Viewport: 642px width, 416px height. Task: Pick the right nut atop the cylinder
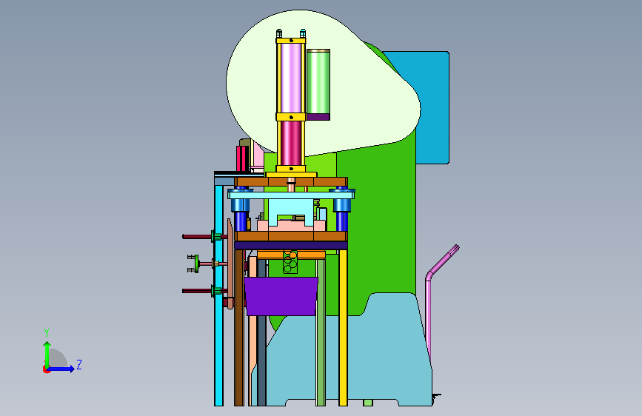[303, 33]
